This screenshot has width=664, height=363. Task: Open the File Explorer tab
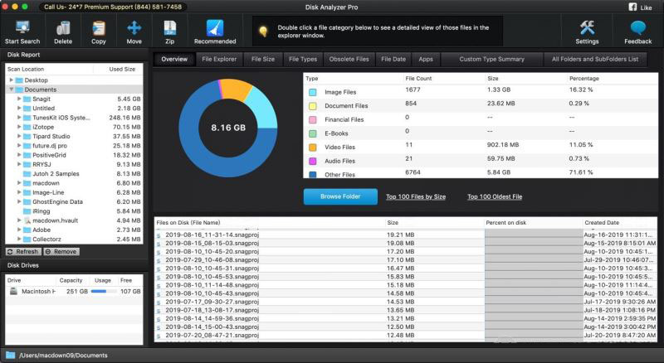[x=219, y=59]
